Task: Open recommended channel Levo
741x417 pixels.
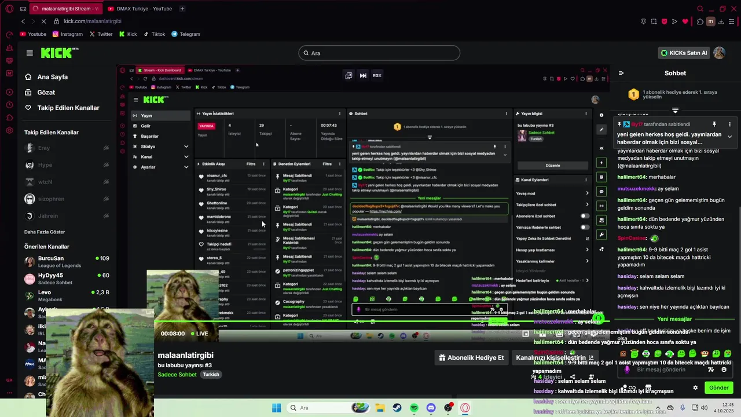Action: pos(67,295)
